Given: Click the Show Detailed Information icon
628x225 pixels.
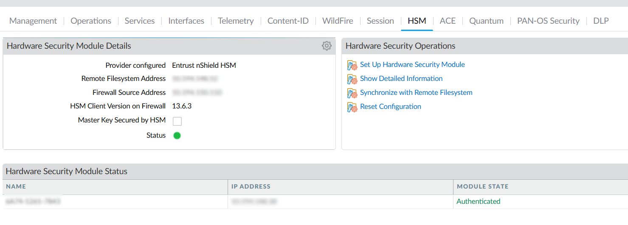Looking at the screenshot, I should (x=352, y=79).
